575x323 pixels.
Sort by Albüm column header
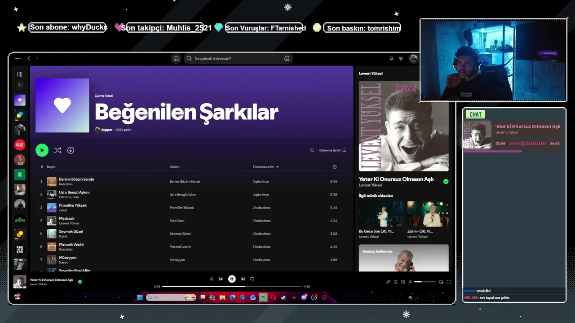tap(174, 167)
